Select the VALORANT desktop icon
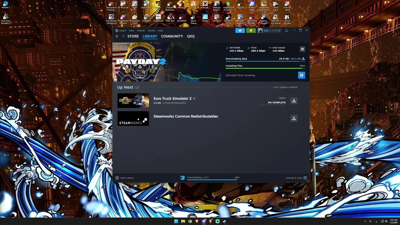 182,18
